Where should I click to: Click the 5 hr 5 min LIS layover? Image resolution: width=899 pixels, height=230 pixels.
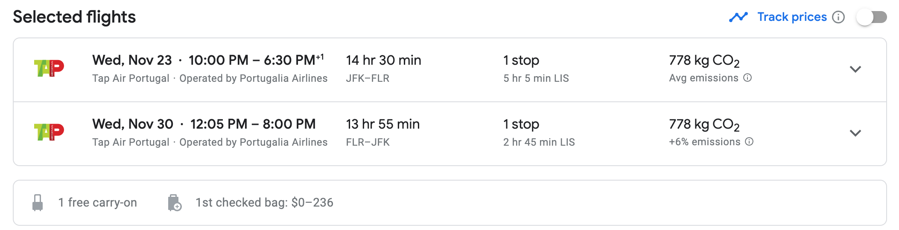(x=536, y=78)
